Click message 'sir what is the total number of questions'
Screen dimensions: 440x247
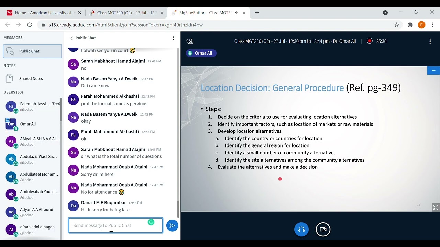click(x=121, y=156)
